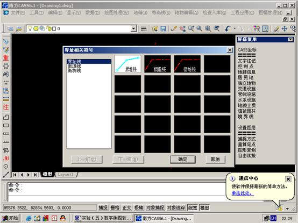Click the 确定 button in dialog
The height and width of the screenshot is (223, 298).
[x=183, y=160]
